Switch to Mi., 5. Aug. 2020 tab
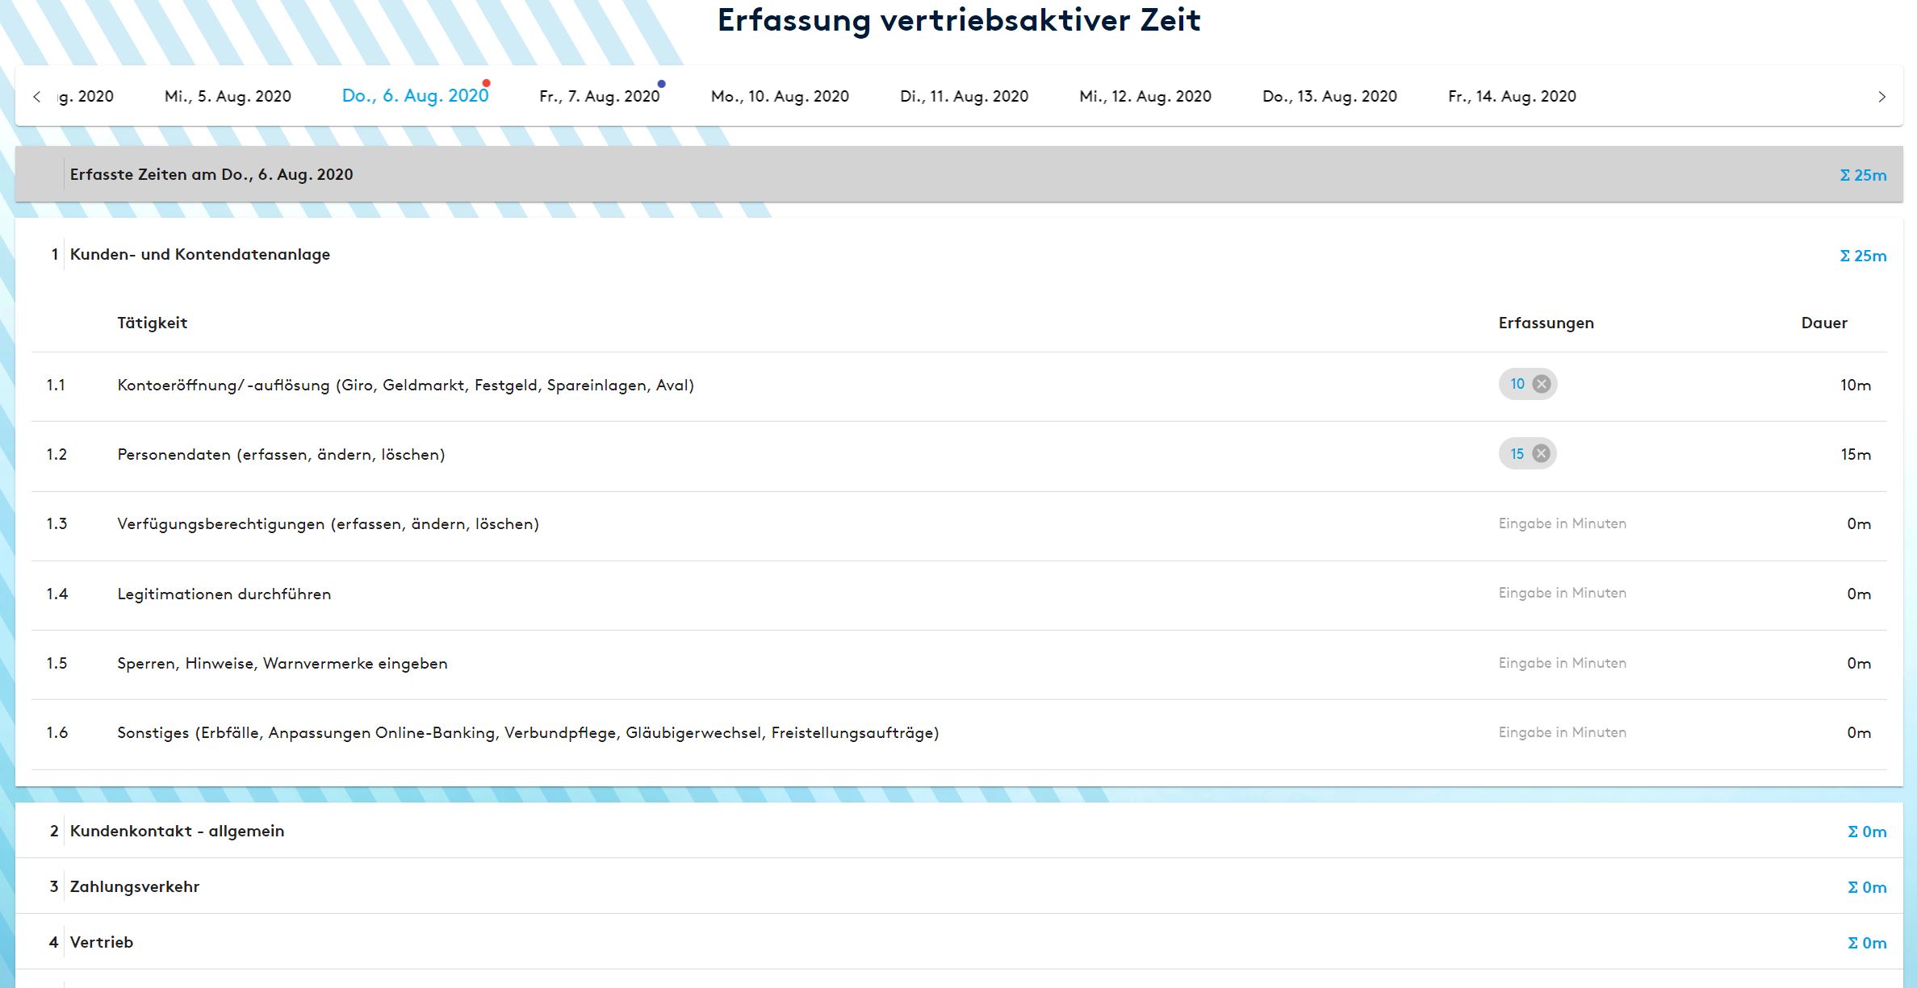This screenshot has width=1917, height=988. [x=228, y=97]
